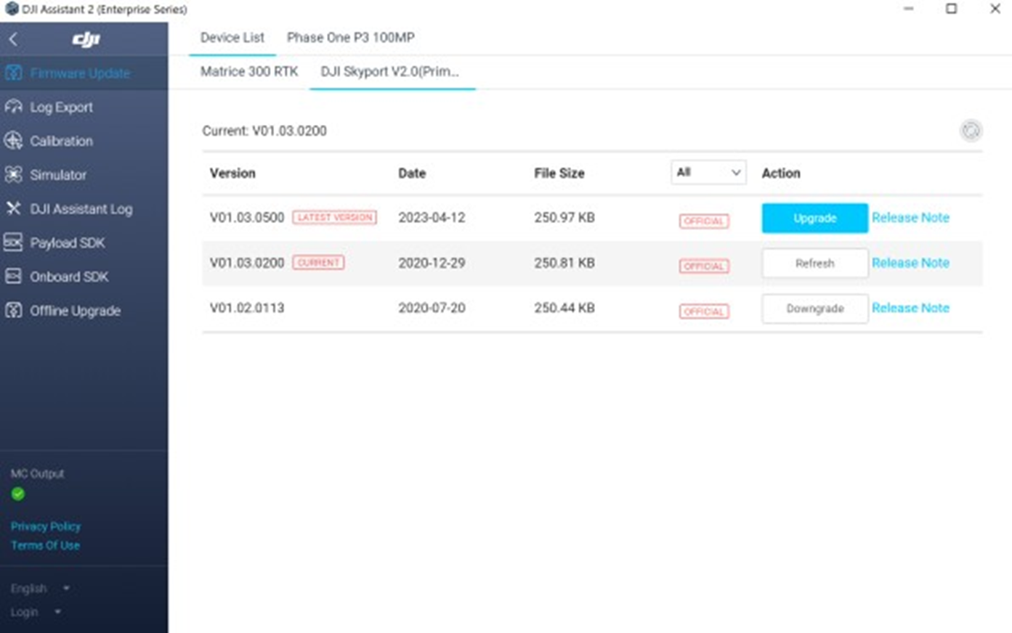
Task: Click the Action column header
Action: (x=781, y=173)
